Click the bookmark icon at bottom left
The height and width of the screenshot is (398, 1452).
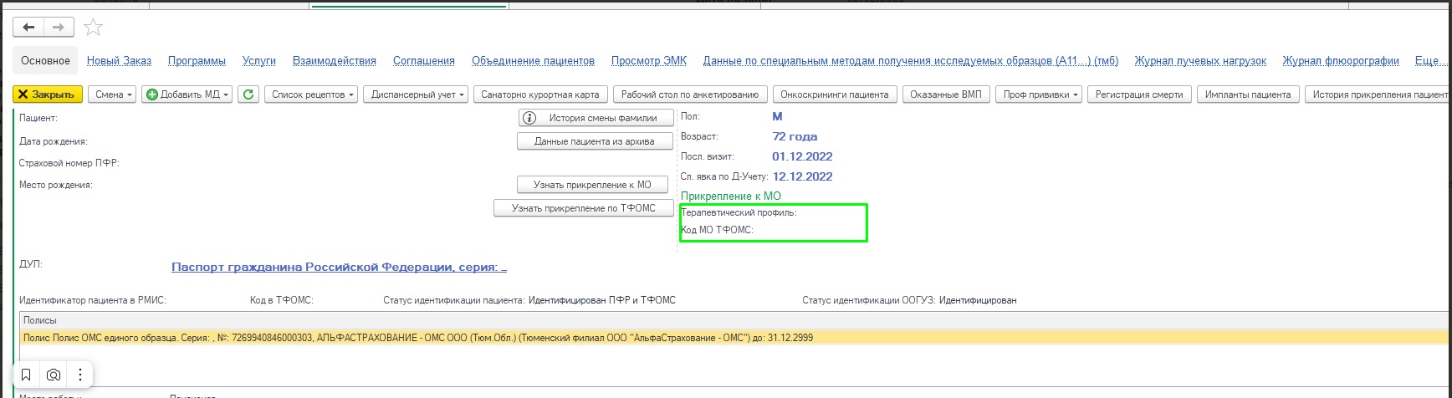pos(26,375)
